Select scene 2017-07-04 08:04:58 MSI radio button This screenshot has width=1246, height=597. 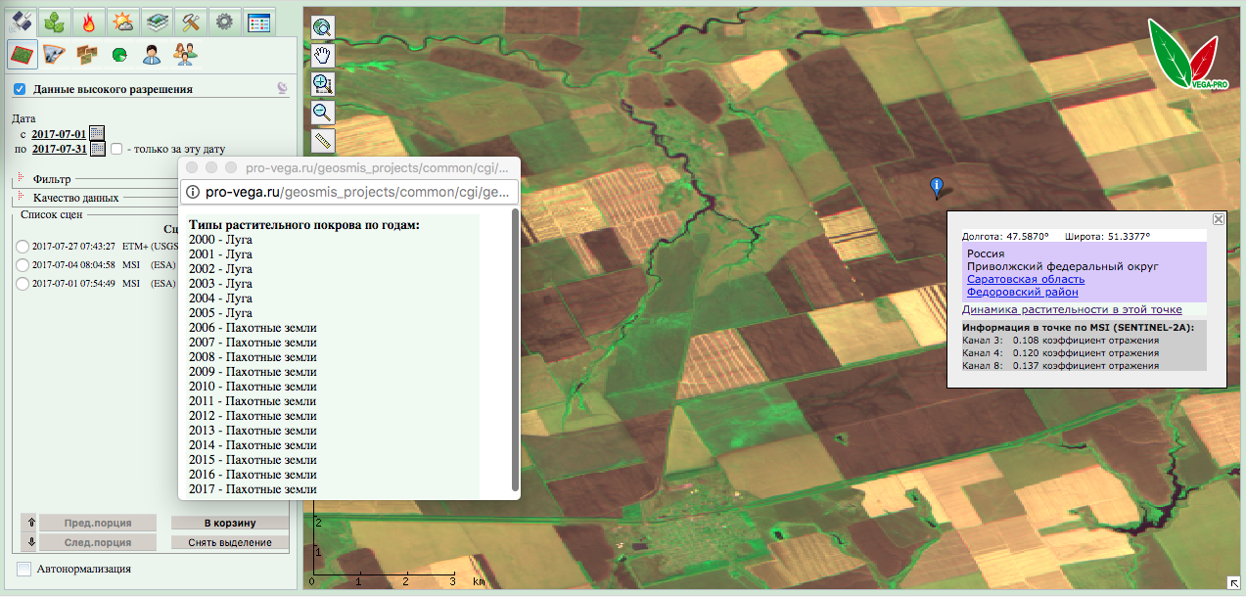[22, 265]
